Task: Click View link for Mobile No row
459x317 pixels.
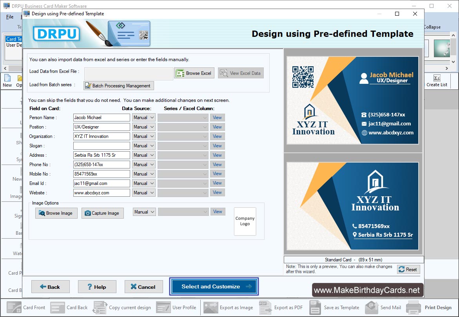Action: pyautogui.click(x=217, y=174)
